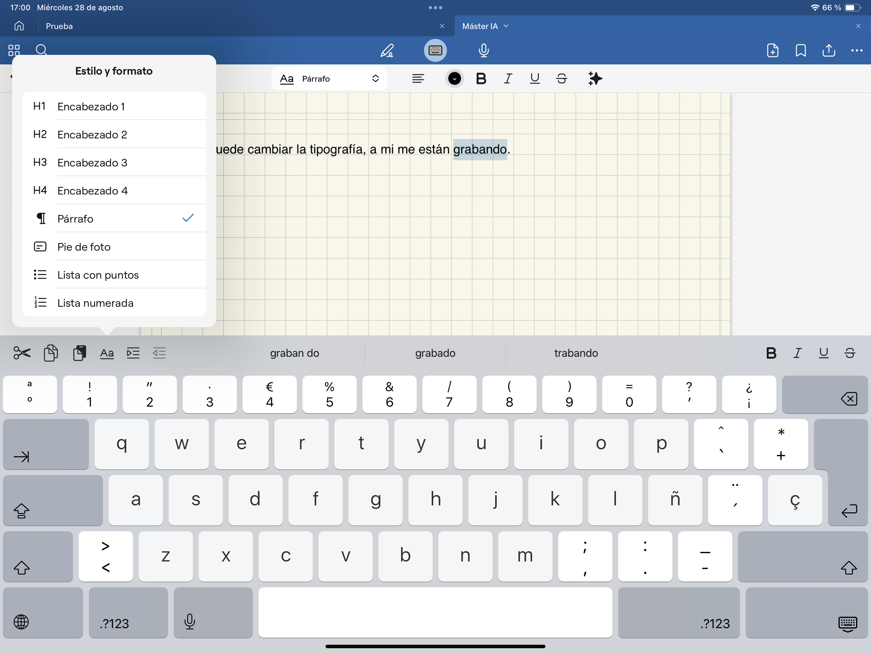This screenshot has width=871, height=653.
Task: Open the text alignment options
Action: [x=418, y=78]
